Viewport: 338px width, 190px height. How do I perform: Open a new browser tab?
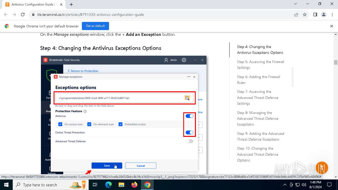click(71, 4)
